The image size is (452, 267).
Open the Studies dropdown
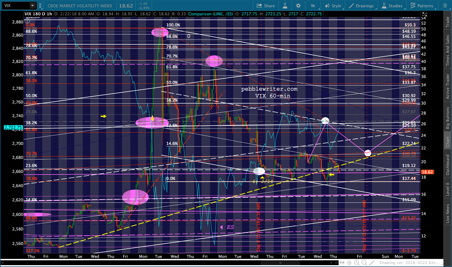pos(392,6)
